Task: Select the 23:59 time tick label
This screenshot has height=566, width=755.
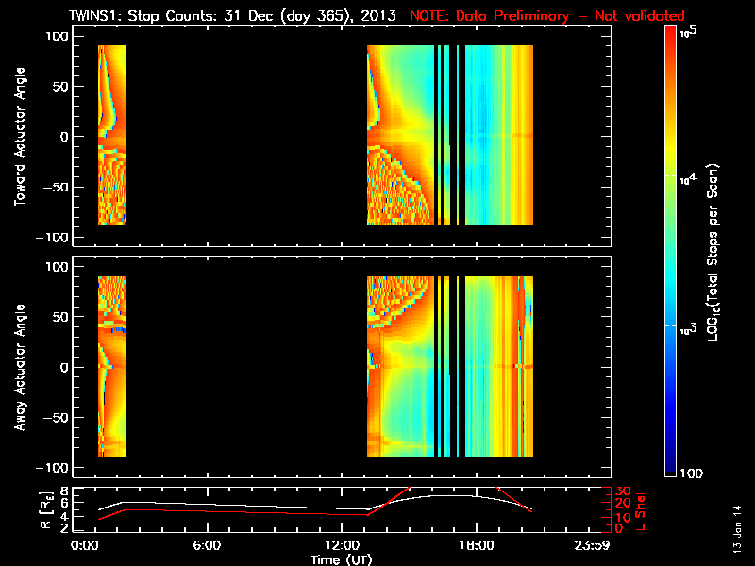Action: (x=598, y=546)
